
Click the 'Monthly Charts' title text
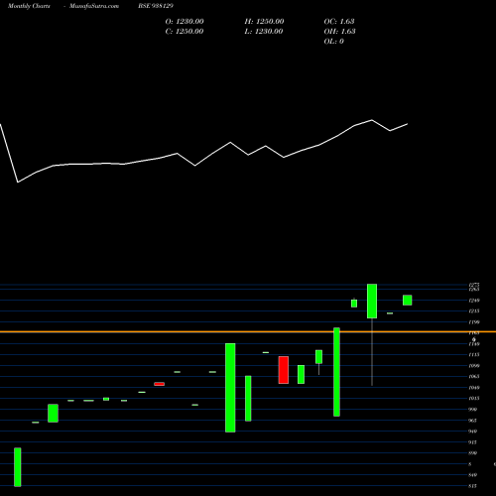coord(29,6)
